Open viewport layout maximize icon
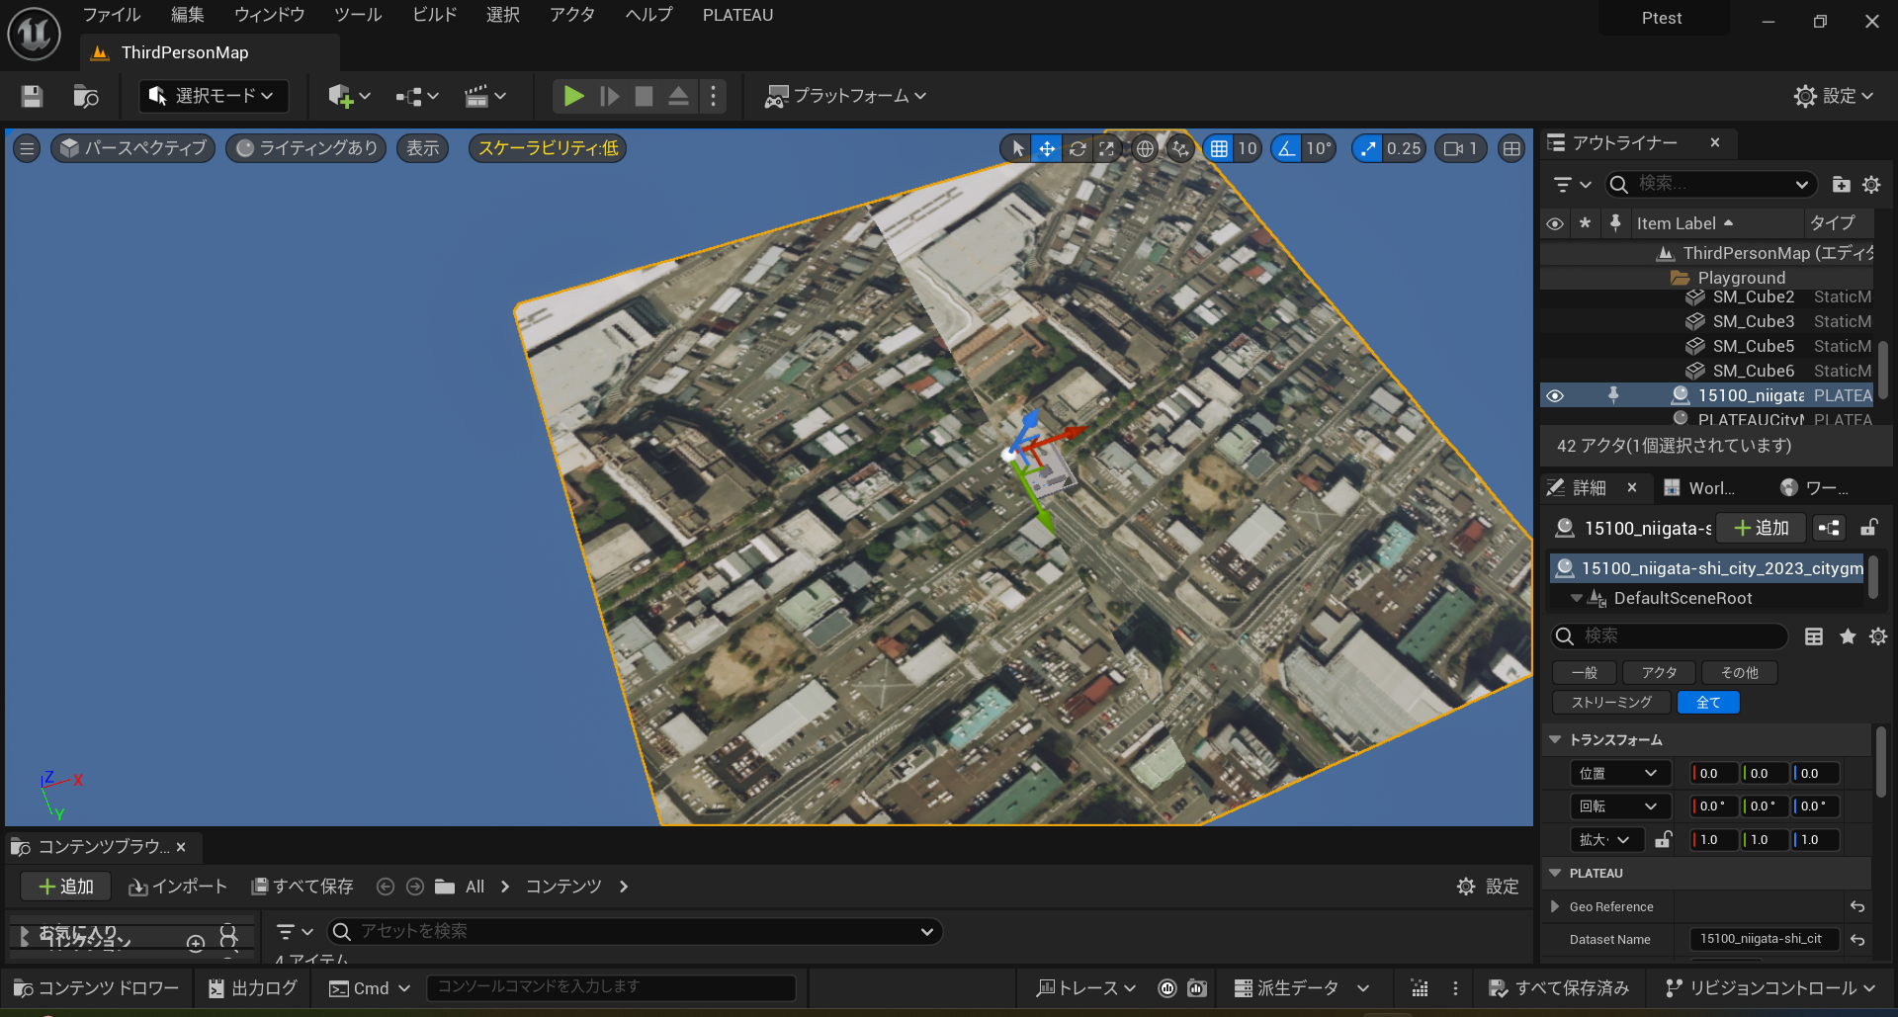 (x=1511, y=148)
